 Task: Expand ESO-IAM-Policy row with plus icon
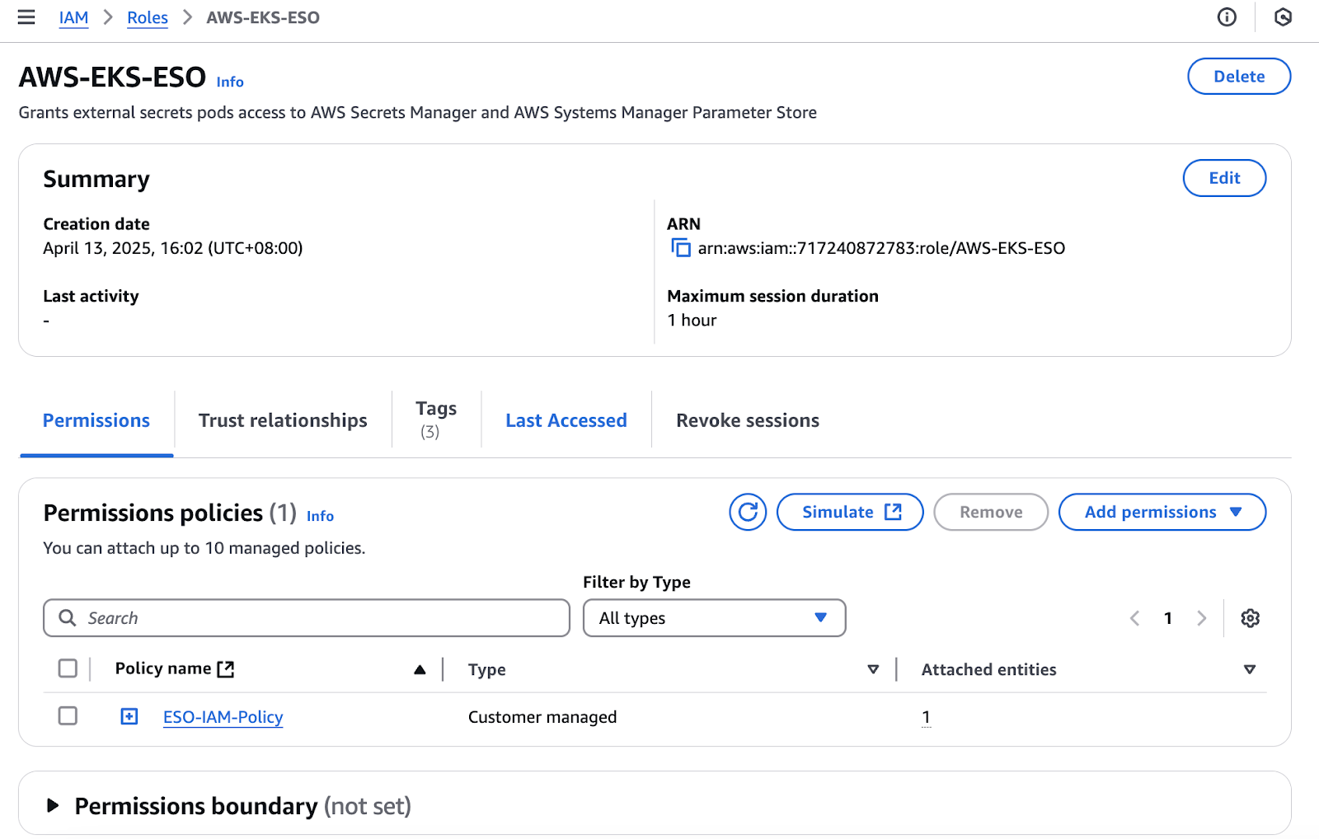pyautogui.click(x=129, y=716)
